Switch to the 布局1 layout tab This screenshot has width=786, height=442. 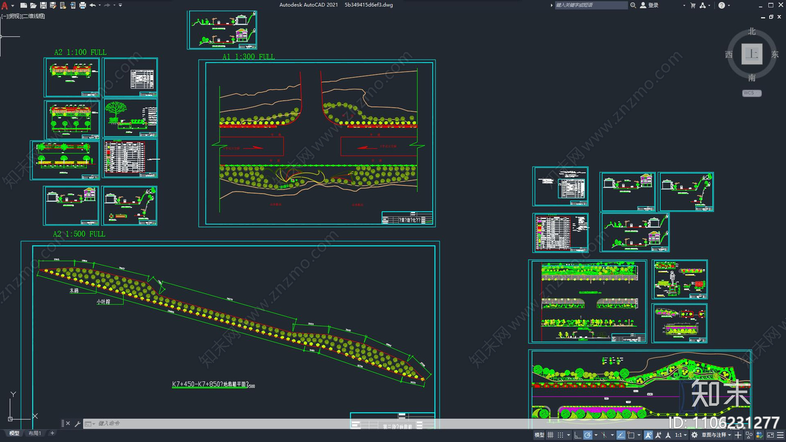pyautogui.click(x=34, y=433)
